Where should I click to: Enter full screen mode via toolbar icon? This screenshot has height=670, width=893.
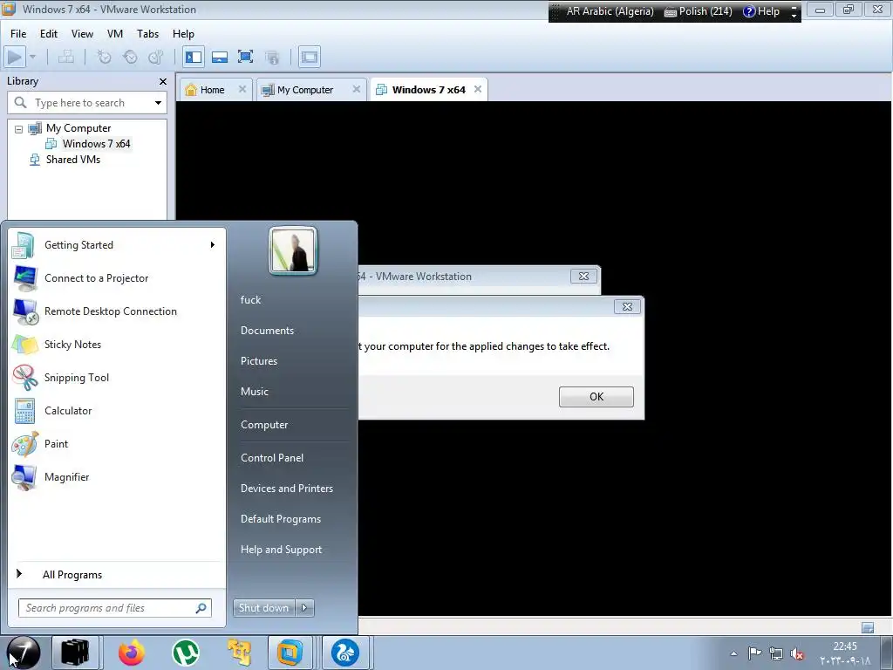[x=245, y=57]
